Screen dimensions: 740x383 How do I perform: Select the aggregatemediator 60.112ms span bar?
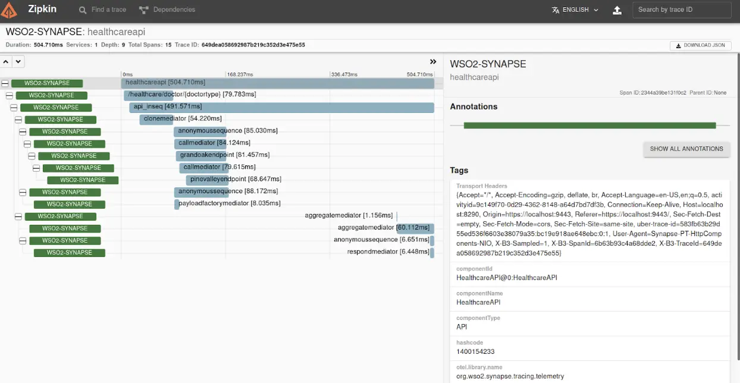(415, 228)
